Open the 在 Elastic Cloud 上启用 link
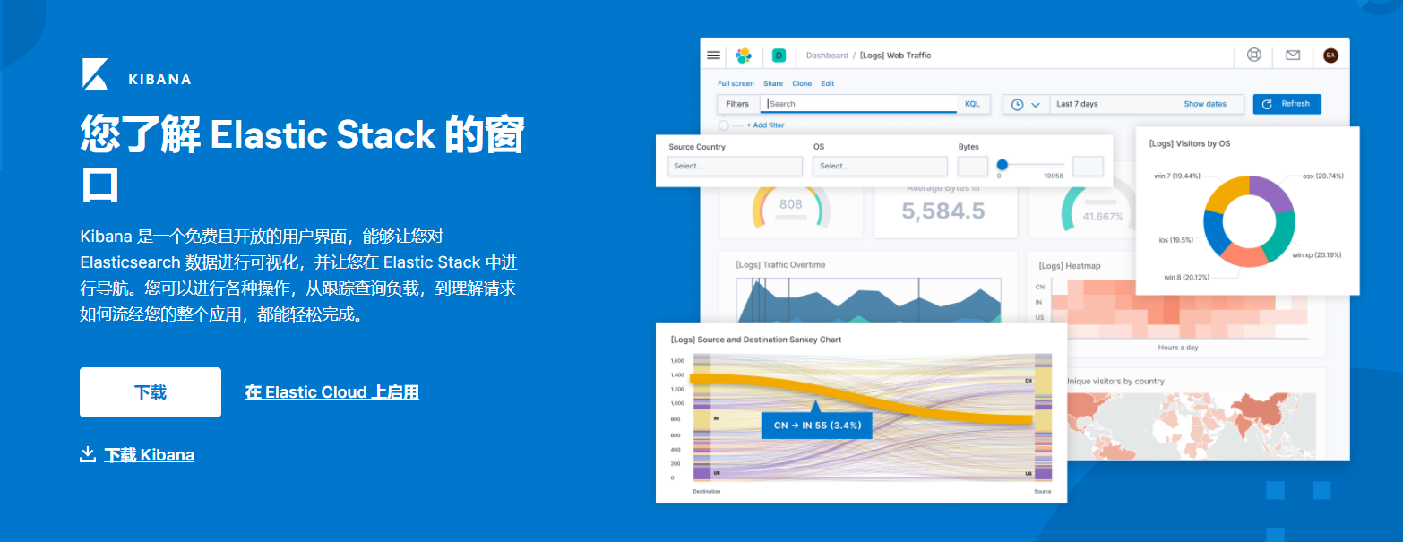 point(331,391)
